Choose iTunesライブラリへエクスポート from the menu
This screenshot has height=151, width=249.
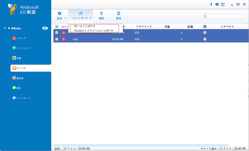(93, 30)
